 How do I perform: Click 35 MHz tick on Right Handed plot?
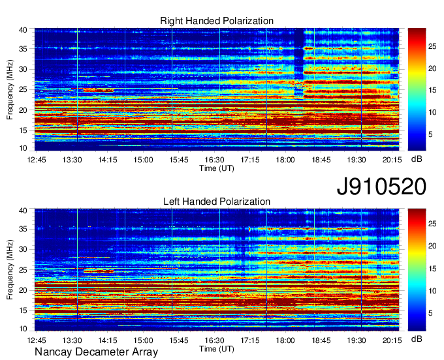[23, 49]
